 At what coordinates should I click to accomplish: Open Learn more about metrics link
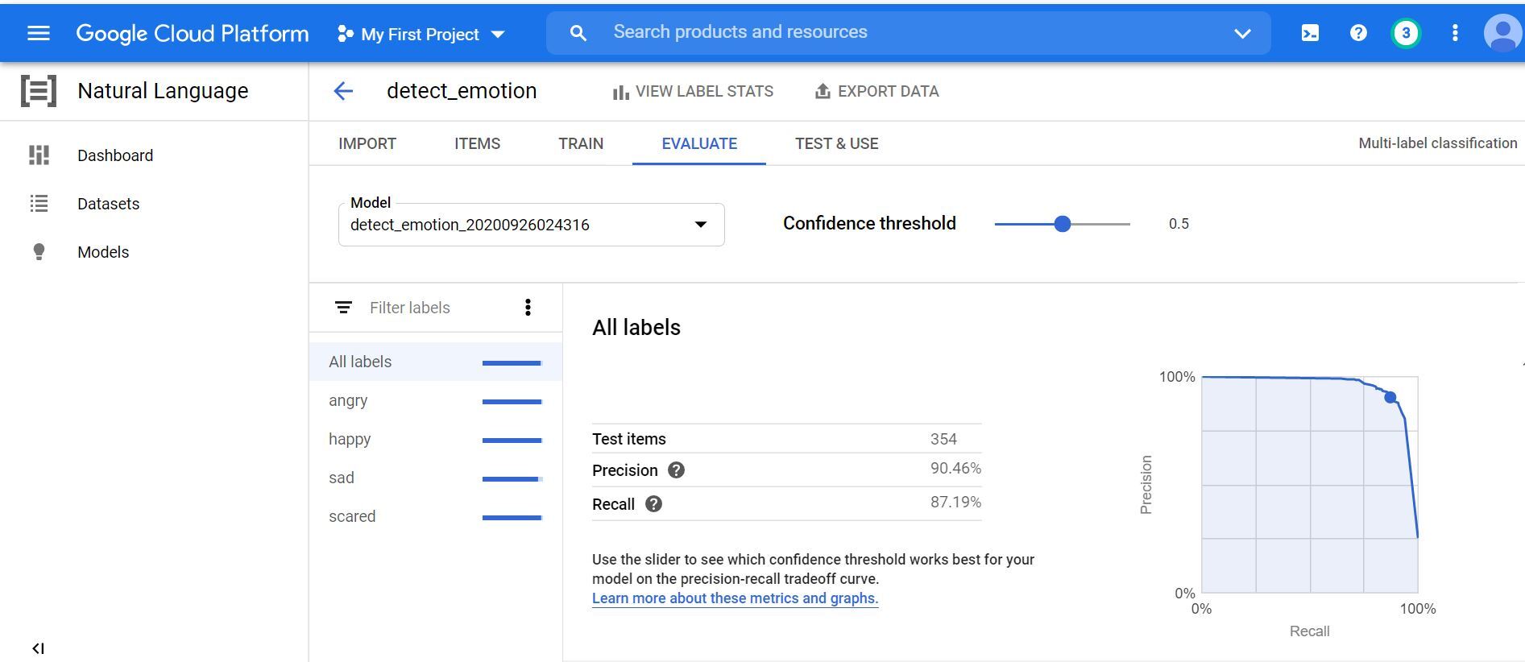coord(735,598)
